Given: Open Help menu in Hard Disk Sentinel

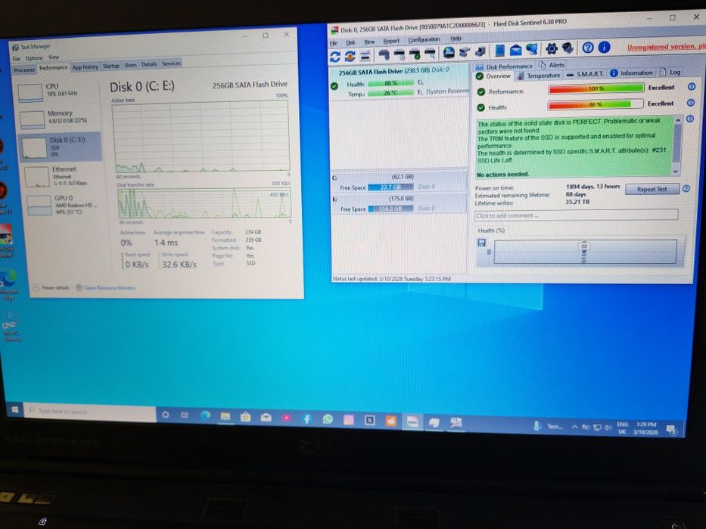Looking at the screenshot, I should 456,39.
